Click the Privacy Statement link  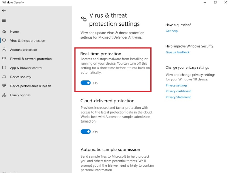click(178, 97)
